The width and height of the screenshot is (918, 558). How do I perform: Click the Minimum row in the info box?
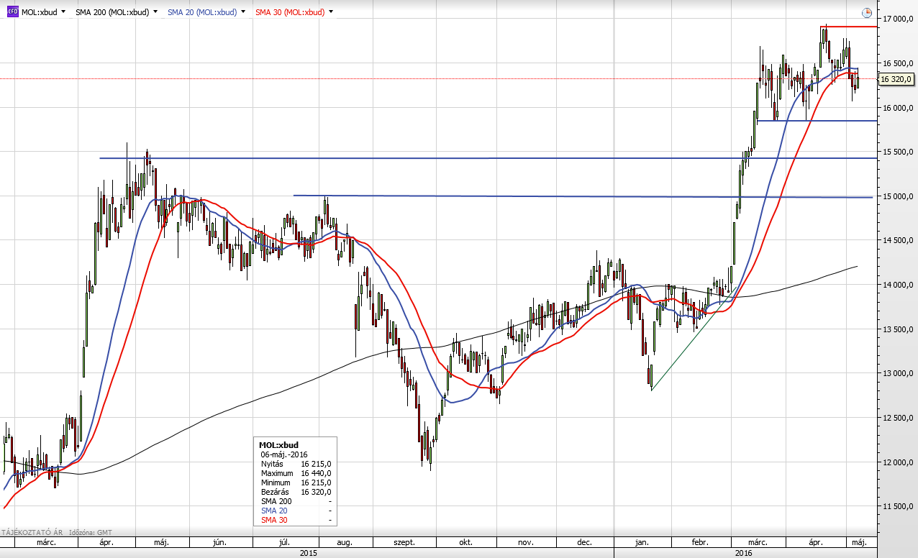(296, 482)
